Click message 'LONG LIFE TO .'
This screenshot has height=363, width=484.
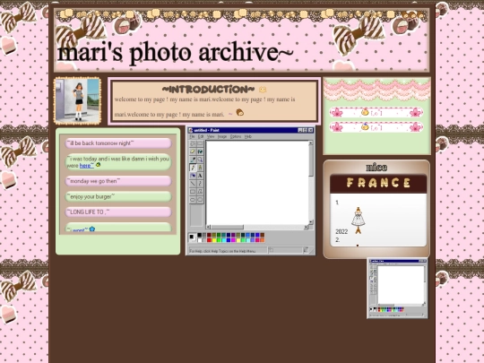[118, 212]
